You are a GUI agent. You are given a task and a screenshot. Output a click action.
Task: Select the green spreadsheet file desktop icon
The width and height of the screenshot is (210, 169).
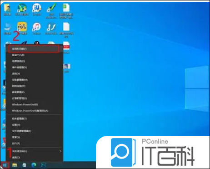click(x=66, y=11)
